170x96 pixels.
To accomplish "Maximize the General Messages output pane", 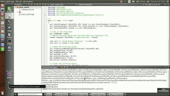I will coord(165,67).
